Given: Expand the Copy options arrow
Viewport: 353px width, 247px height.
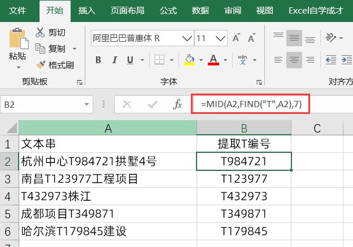Looking at the screenshot, I should pos(75,48).
